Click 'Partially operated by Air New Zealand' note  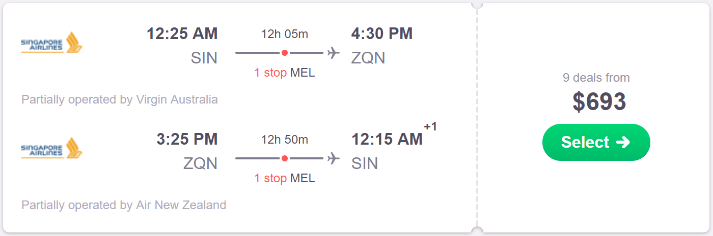(x=124, y=205)
